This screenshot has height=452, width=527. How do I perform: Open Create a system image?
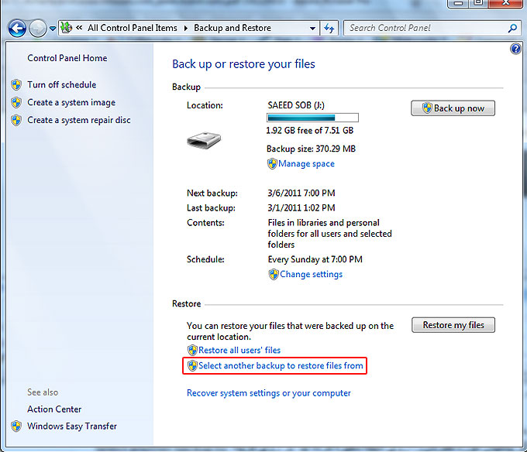(71, 103)
